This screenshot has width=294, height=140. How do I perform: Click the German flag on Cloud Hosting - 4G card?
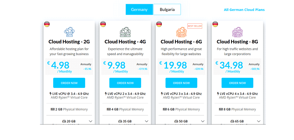click(x=103, y=24)
